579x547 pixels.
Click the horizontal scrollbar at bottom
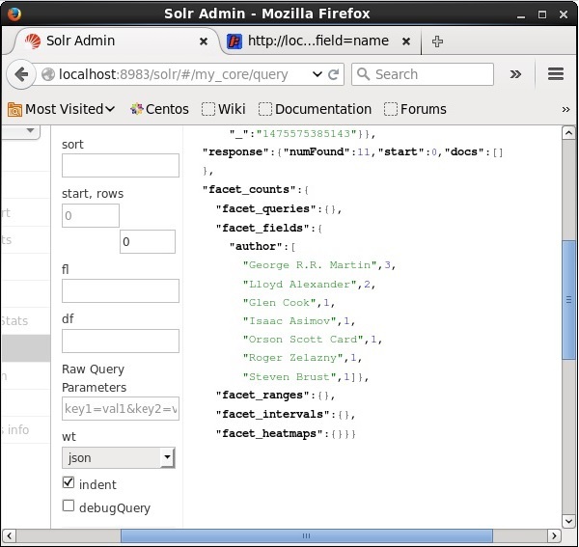tap(306, 536)
